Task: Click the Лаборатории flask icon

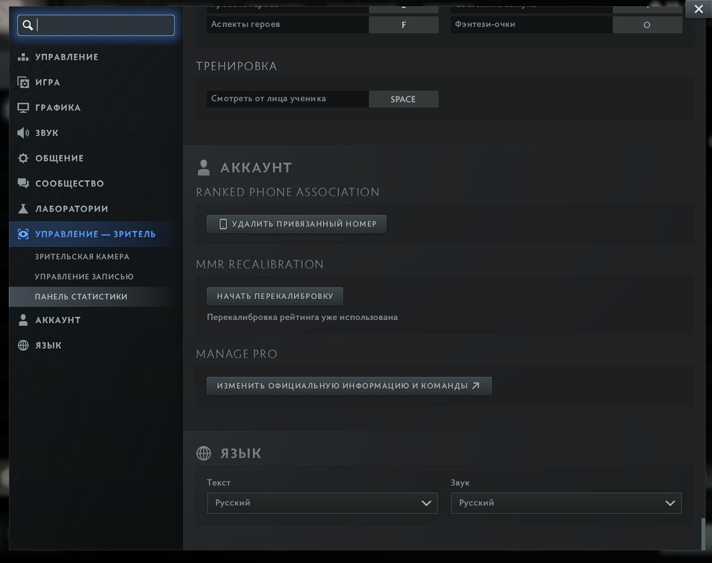Action: point(23,209)
